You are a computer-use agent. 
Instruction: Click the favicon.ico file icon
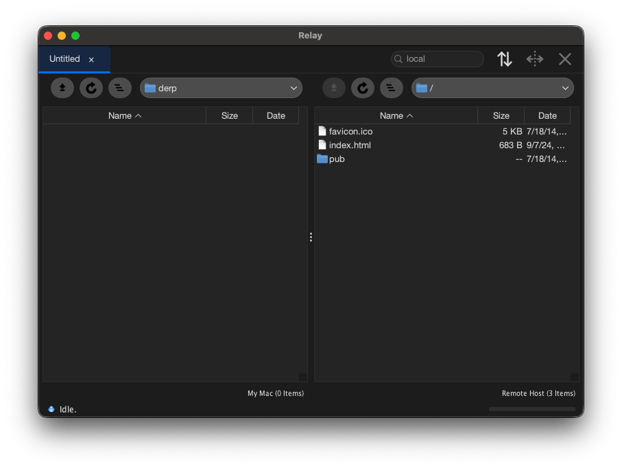tap(322, 131)
